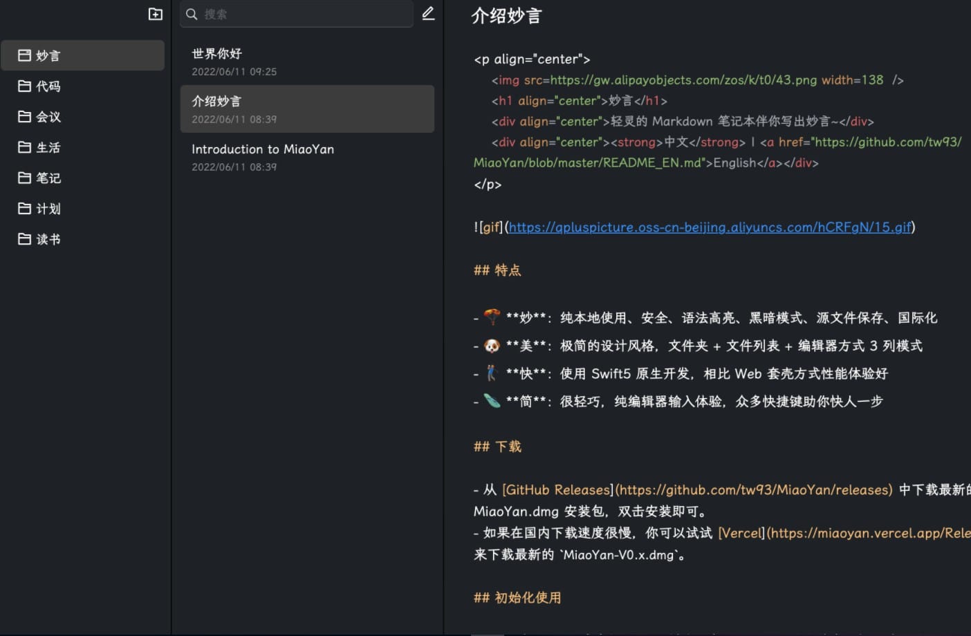The height and width of the screenshot is (636, 971).
Task: Click the folder icon beside 生活
Action: (24, 147)
